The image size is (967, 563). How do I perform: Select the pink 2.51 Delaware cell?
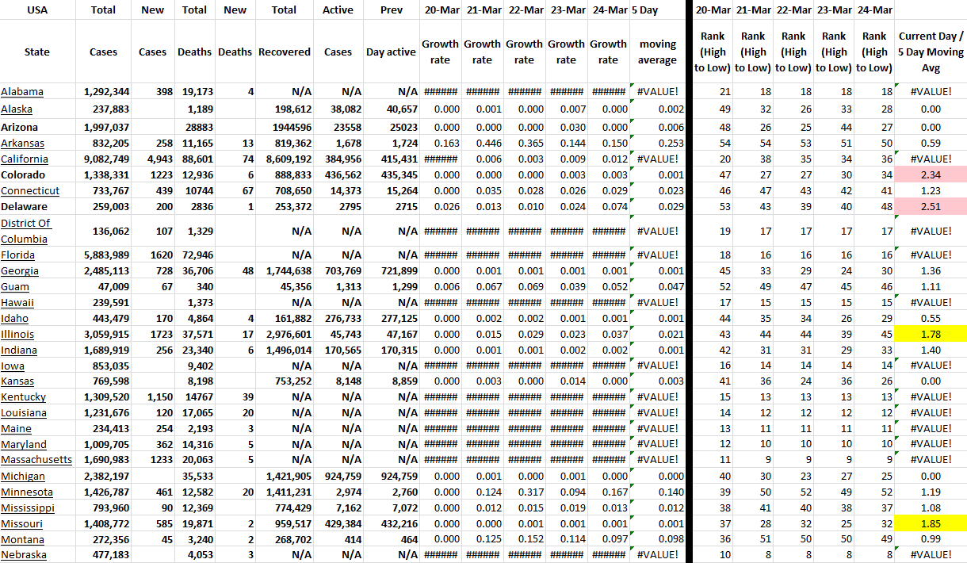931,207
